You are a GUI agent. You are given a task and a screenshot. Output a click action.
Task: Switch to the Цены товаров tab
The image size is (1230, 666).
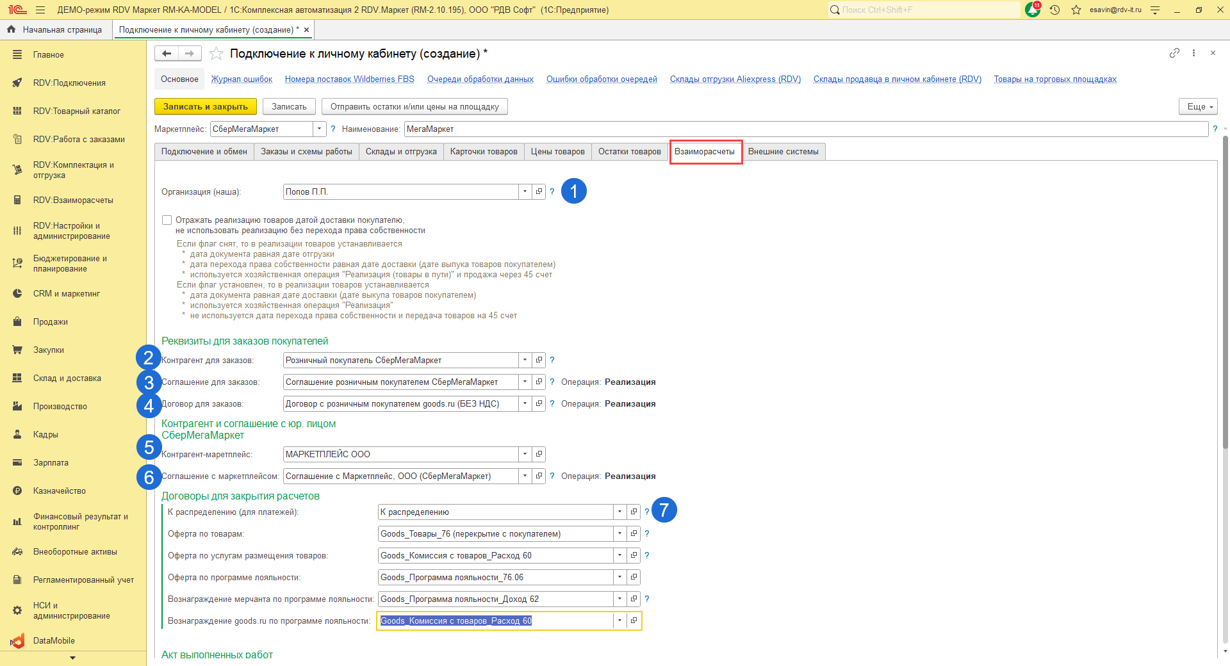coord(557,152)
